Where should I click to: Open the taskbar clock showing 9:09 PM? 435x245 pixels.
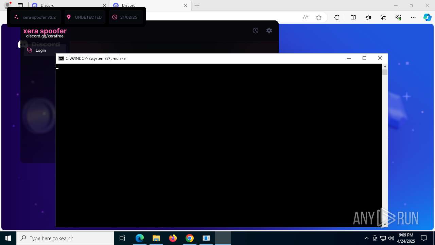tap(406, 238)
